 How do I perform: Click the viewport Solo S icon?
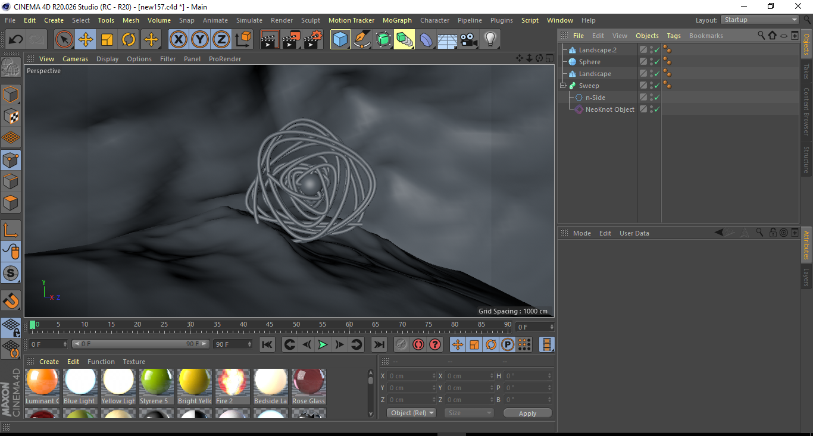11,274
